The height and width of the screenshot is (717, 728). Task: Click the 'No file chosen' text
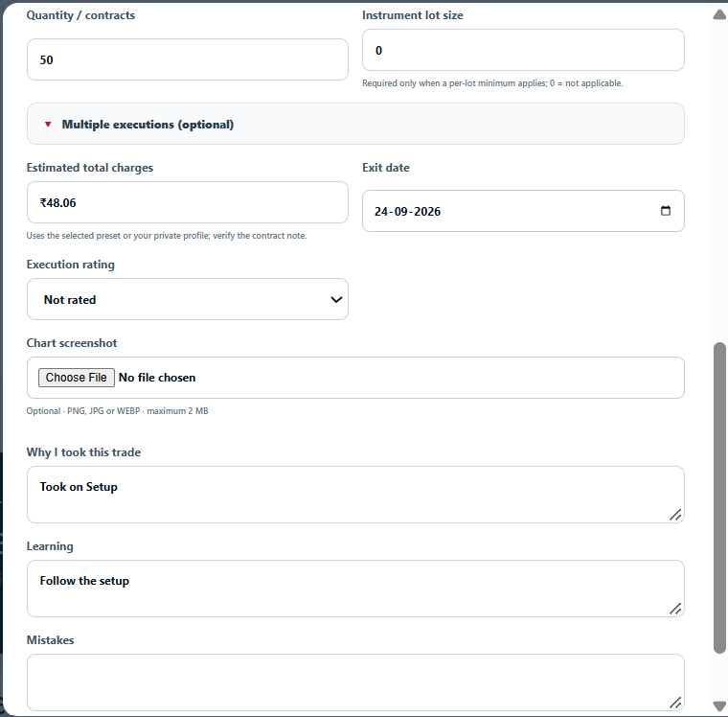point(157,378)
